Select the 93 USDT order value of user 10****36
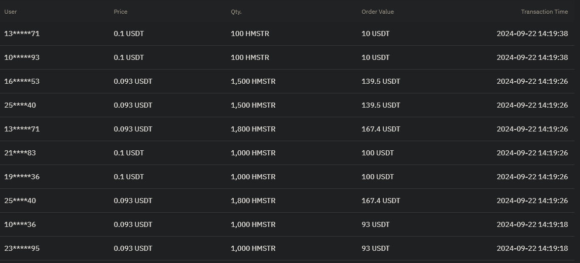This screenshot has height=263, width=580. (x=376, y=224)
